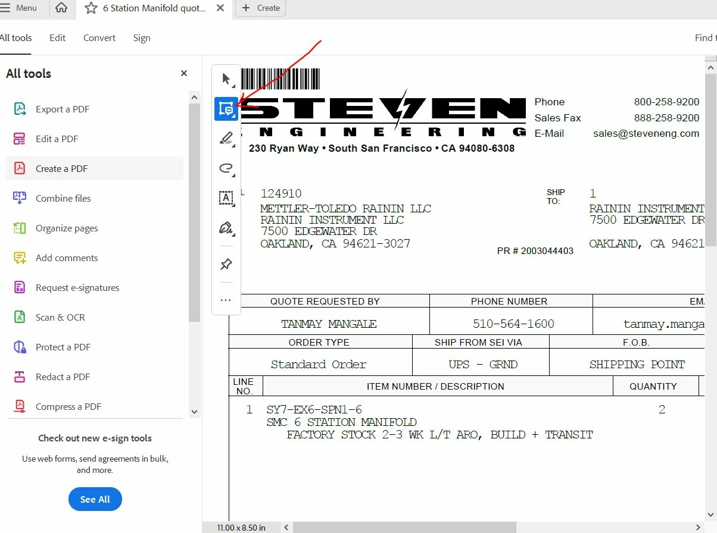Click the SMC 6 STATION MANIFOLD description

coord(341,422)
